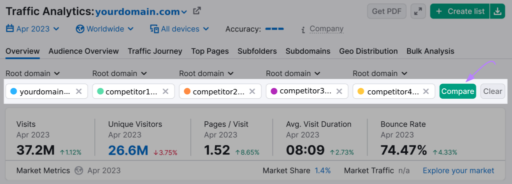Click the download export icon

point(497,11)
